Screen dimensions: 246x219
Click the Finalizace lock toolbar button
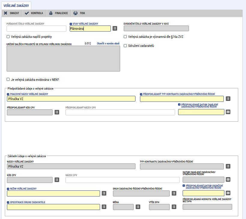(x=59, y=13)
